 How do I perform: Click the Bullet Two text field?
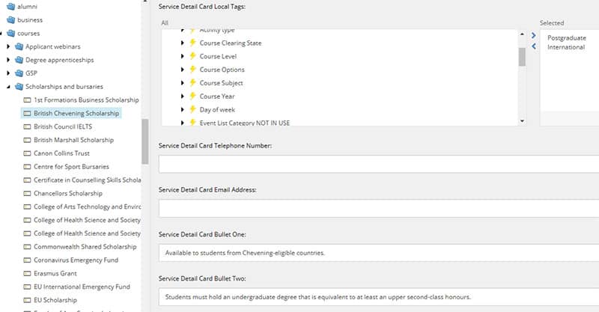379,297
